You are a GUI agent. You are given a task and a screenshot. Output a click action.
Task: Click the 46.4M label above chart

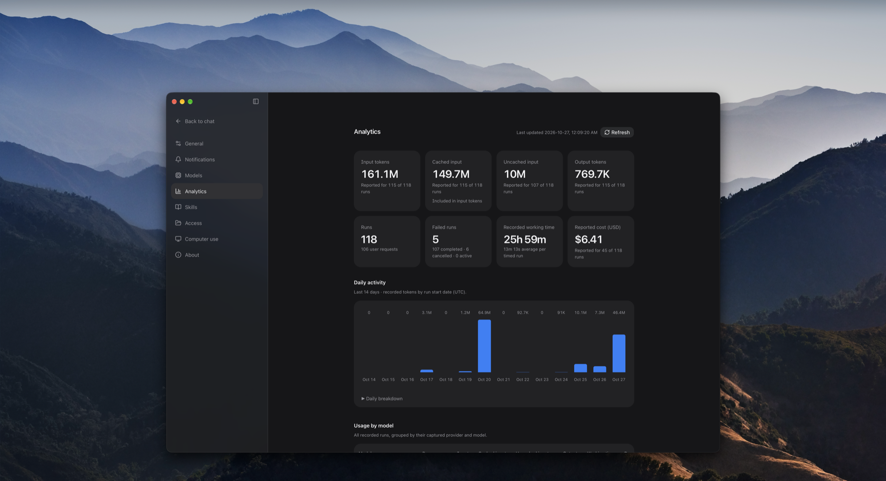pyautogui.click(x=619, y=313)
